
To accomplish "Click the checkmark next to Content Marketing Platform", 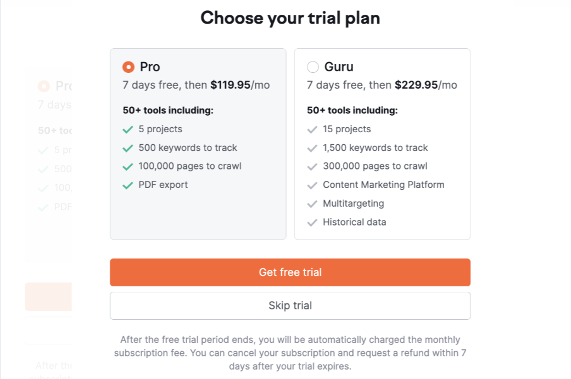I will tap(312, 185).
